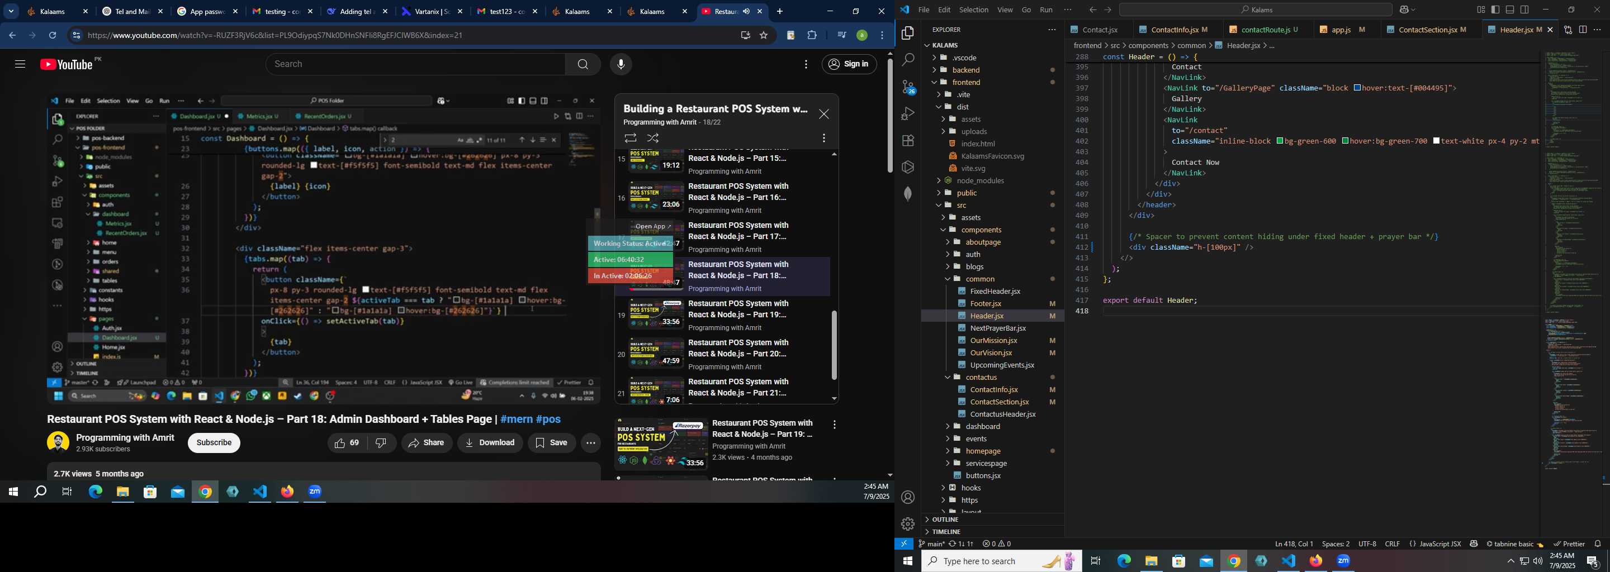Search YouTube with voice microphone
1610x572 pixels.
tap(621, 64)
